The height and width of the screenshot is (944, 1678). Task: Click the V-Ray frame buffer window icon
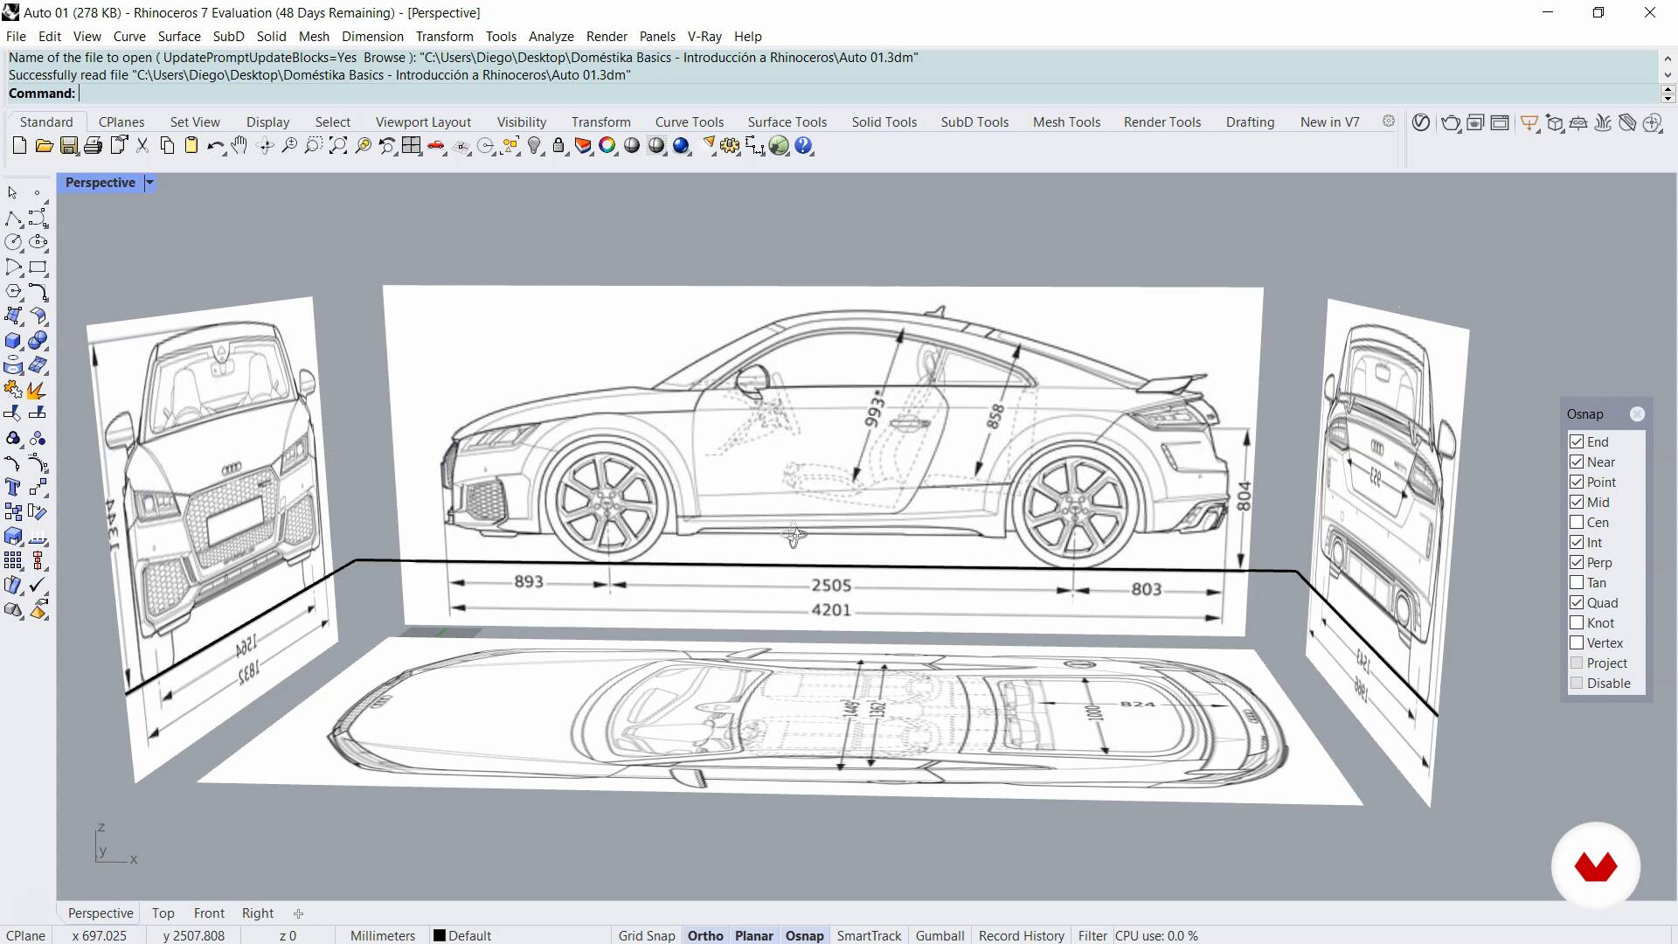[x=1500, y=123]
